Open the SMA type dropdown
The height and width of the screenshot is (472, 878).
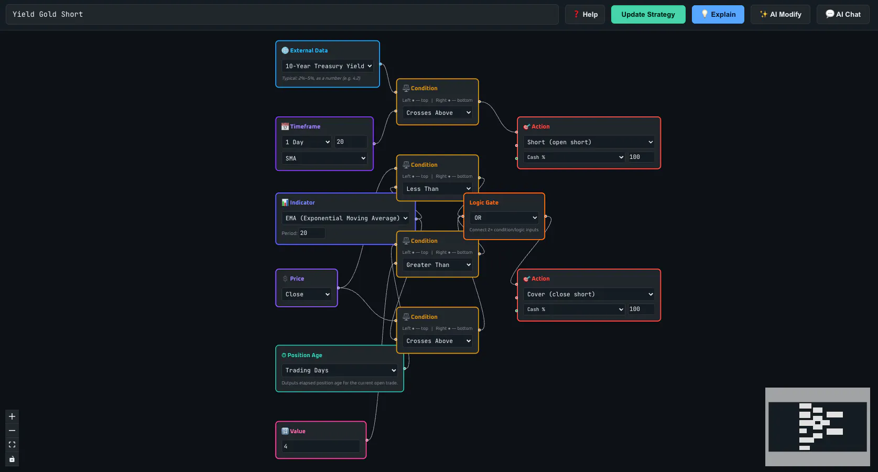(324, 158)
